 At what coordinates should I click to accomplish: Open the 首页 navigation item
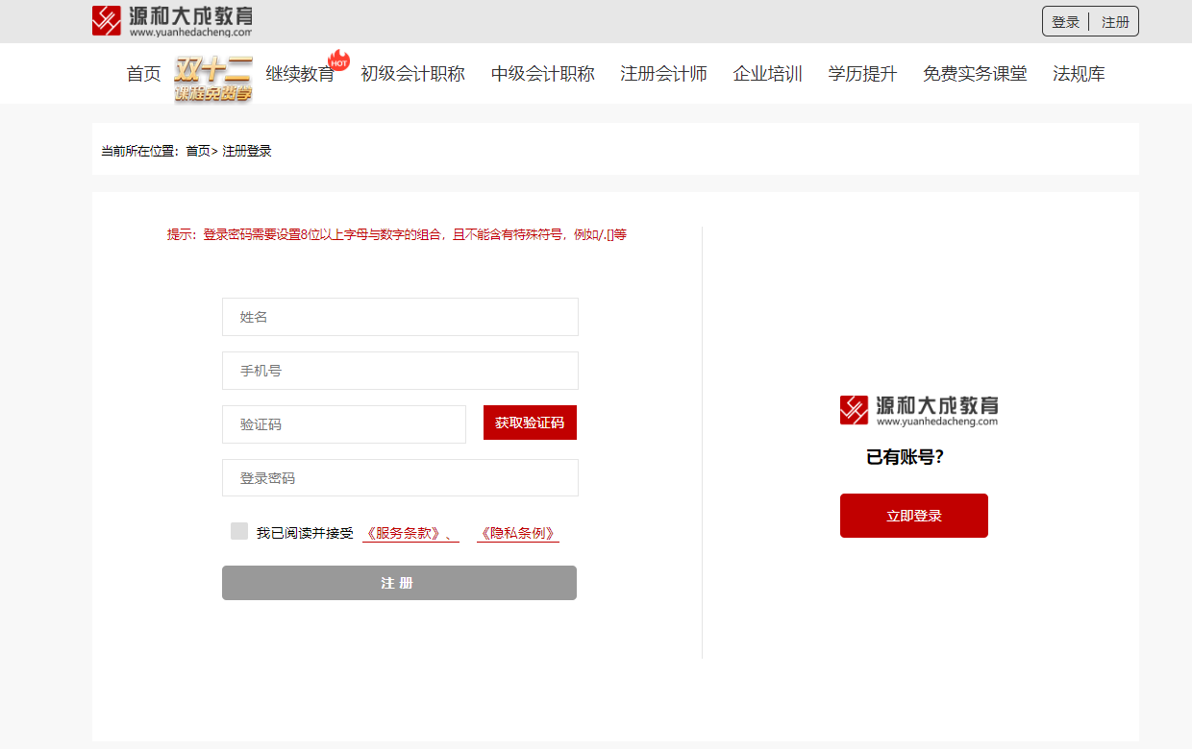(x=143, y=74)
